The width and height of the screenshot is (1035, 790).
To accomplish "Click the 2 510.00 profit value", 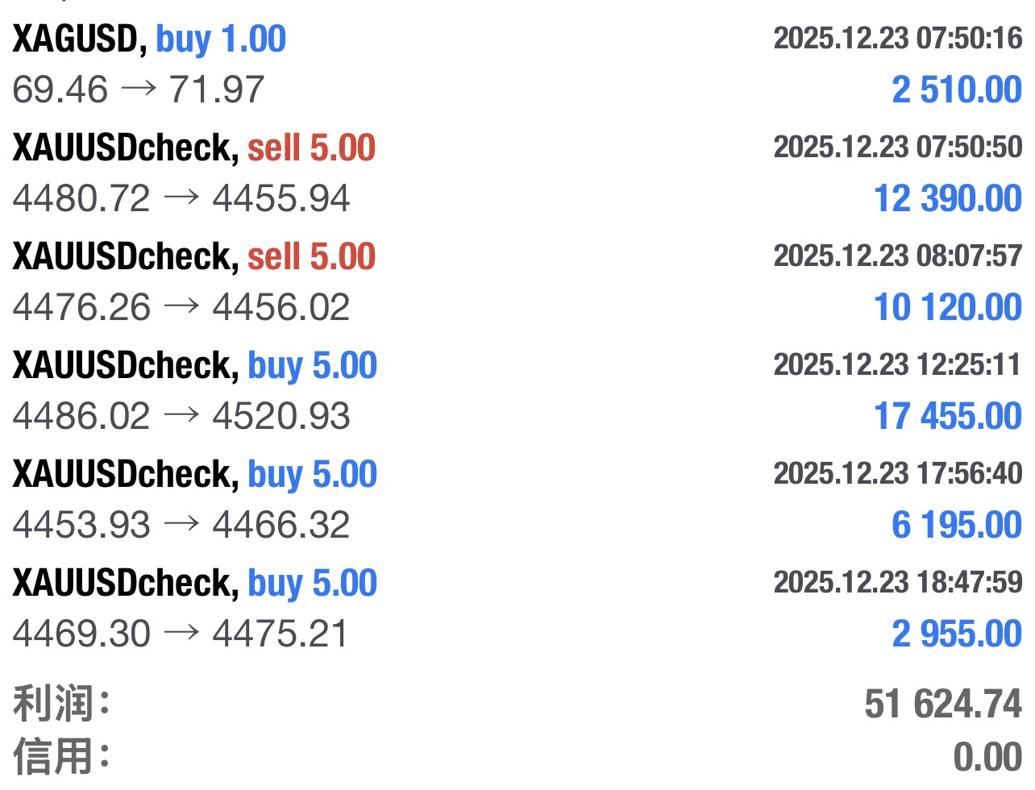I will (x=956, y=89).
